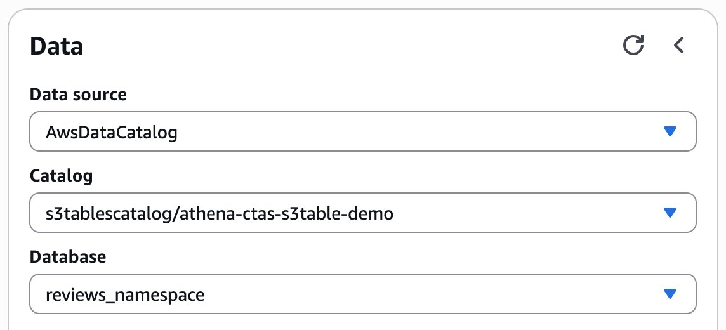Hide panel using left chevron
The width and height of the screenshot is (726, 330).
click(x=679, y=45)
